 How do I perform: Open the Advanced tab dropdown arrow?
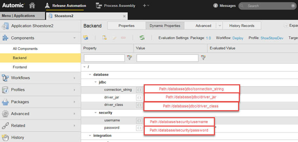click(219, 26)
